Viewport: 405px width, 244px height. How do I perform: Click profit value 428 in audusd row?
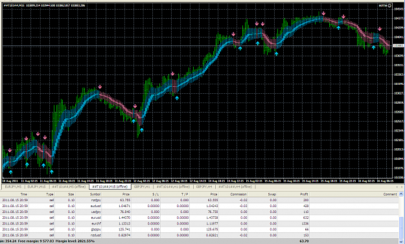click(306, 206)
